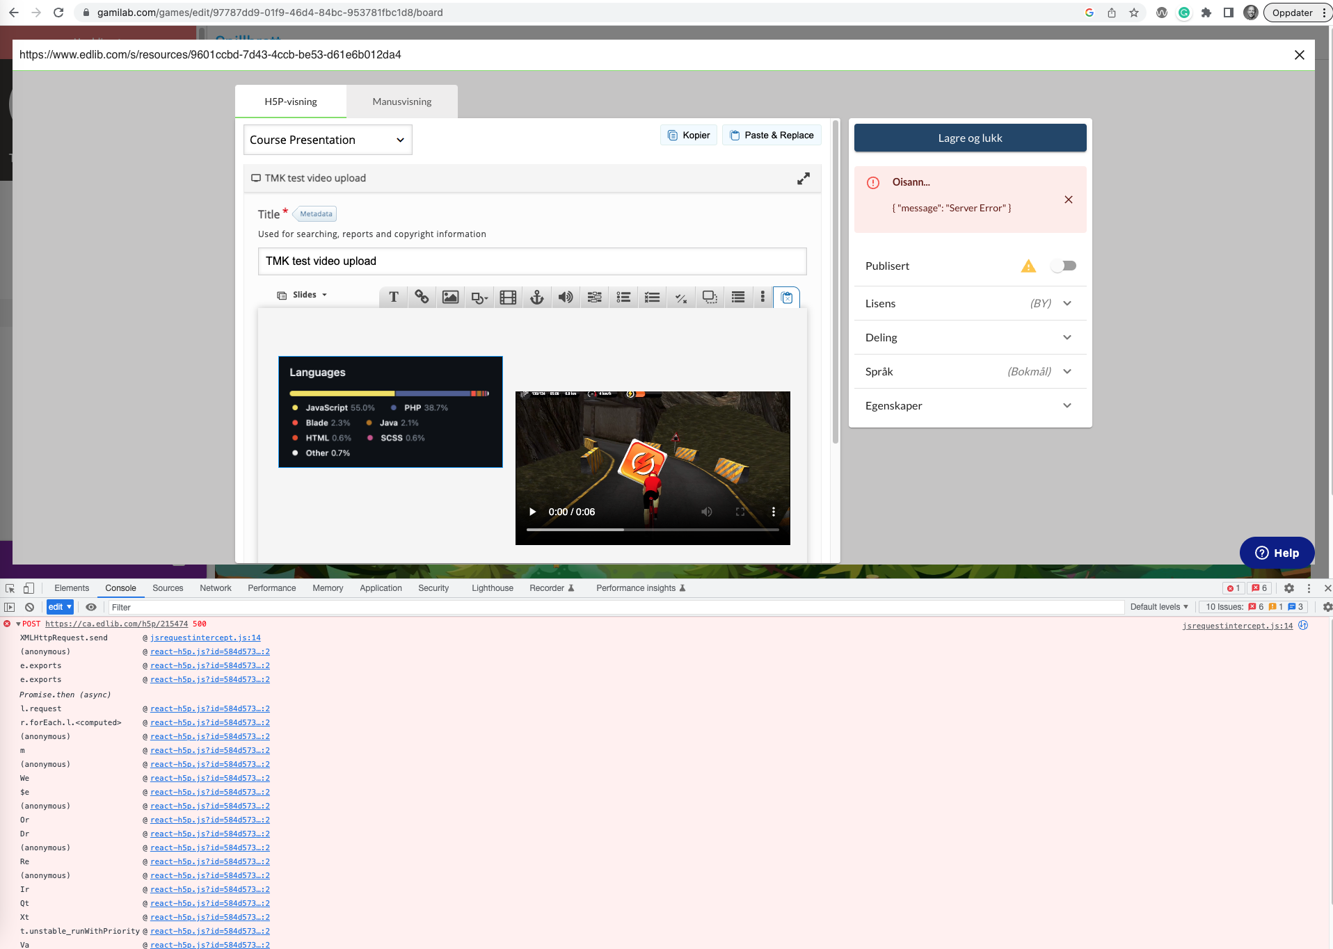
Task: Click the Inspect element icon in DevTools
Action: 9,587
